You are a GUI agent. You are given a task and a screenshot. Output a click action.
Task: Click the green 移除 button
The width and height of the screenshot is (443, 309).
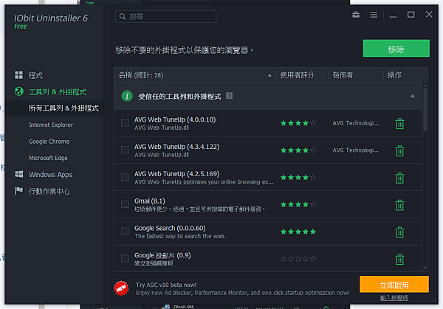[396, 48]
